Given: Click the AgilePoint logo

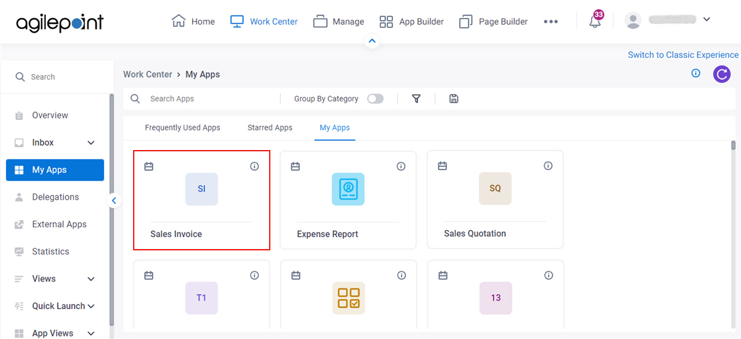Looking at the screenshot, I should (60, 22).
